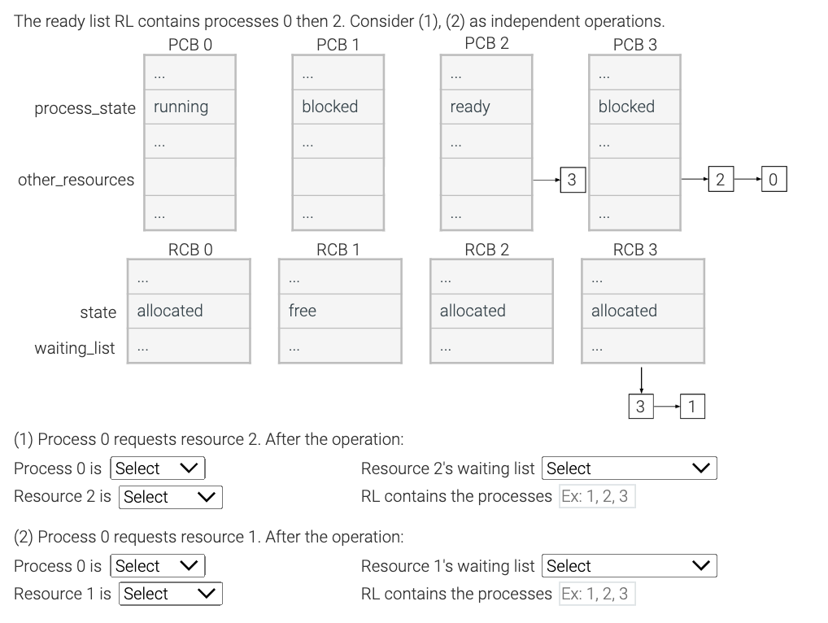The width and height of the screenshot is (828, 623).
Task: Click the node 2 linked to PCB 3
Action: click(x=720, y=178)
